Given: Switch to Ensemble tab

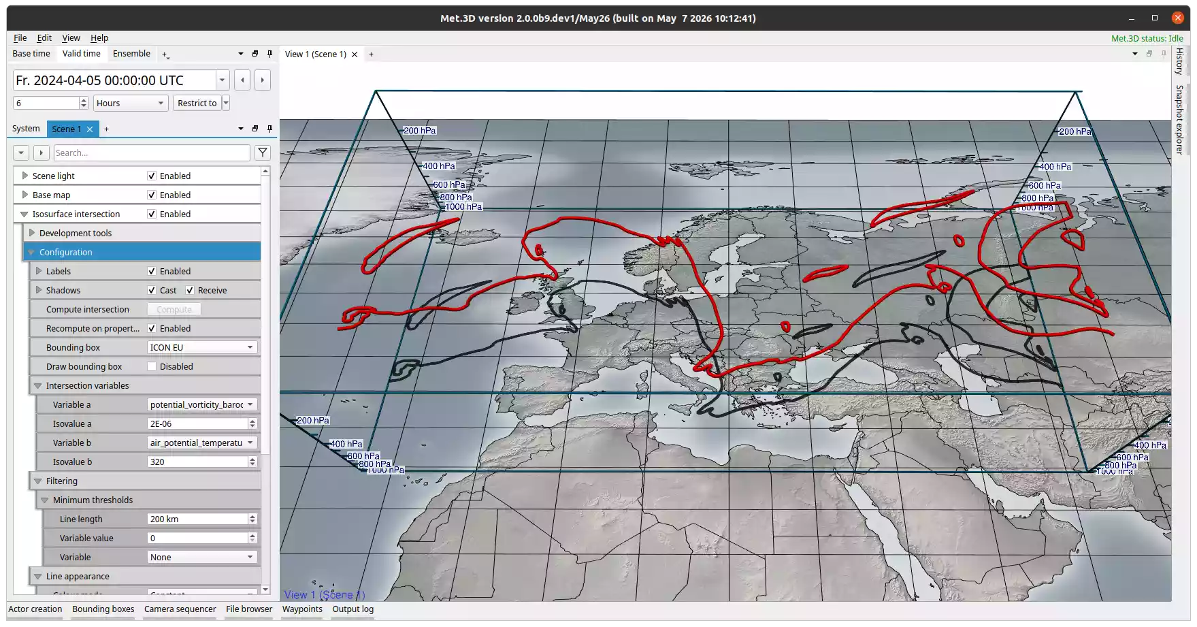Looking at the screenshot, I should (131, 54).
